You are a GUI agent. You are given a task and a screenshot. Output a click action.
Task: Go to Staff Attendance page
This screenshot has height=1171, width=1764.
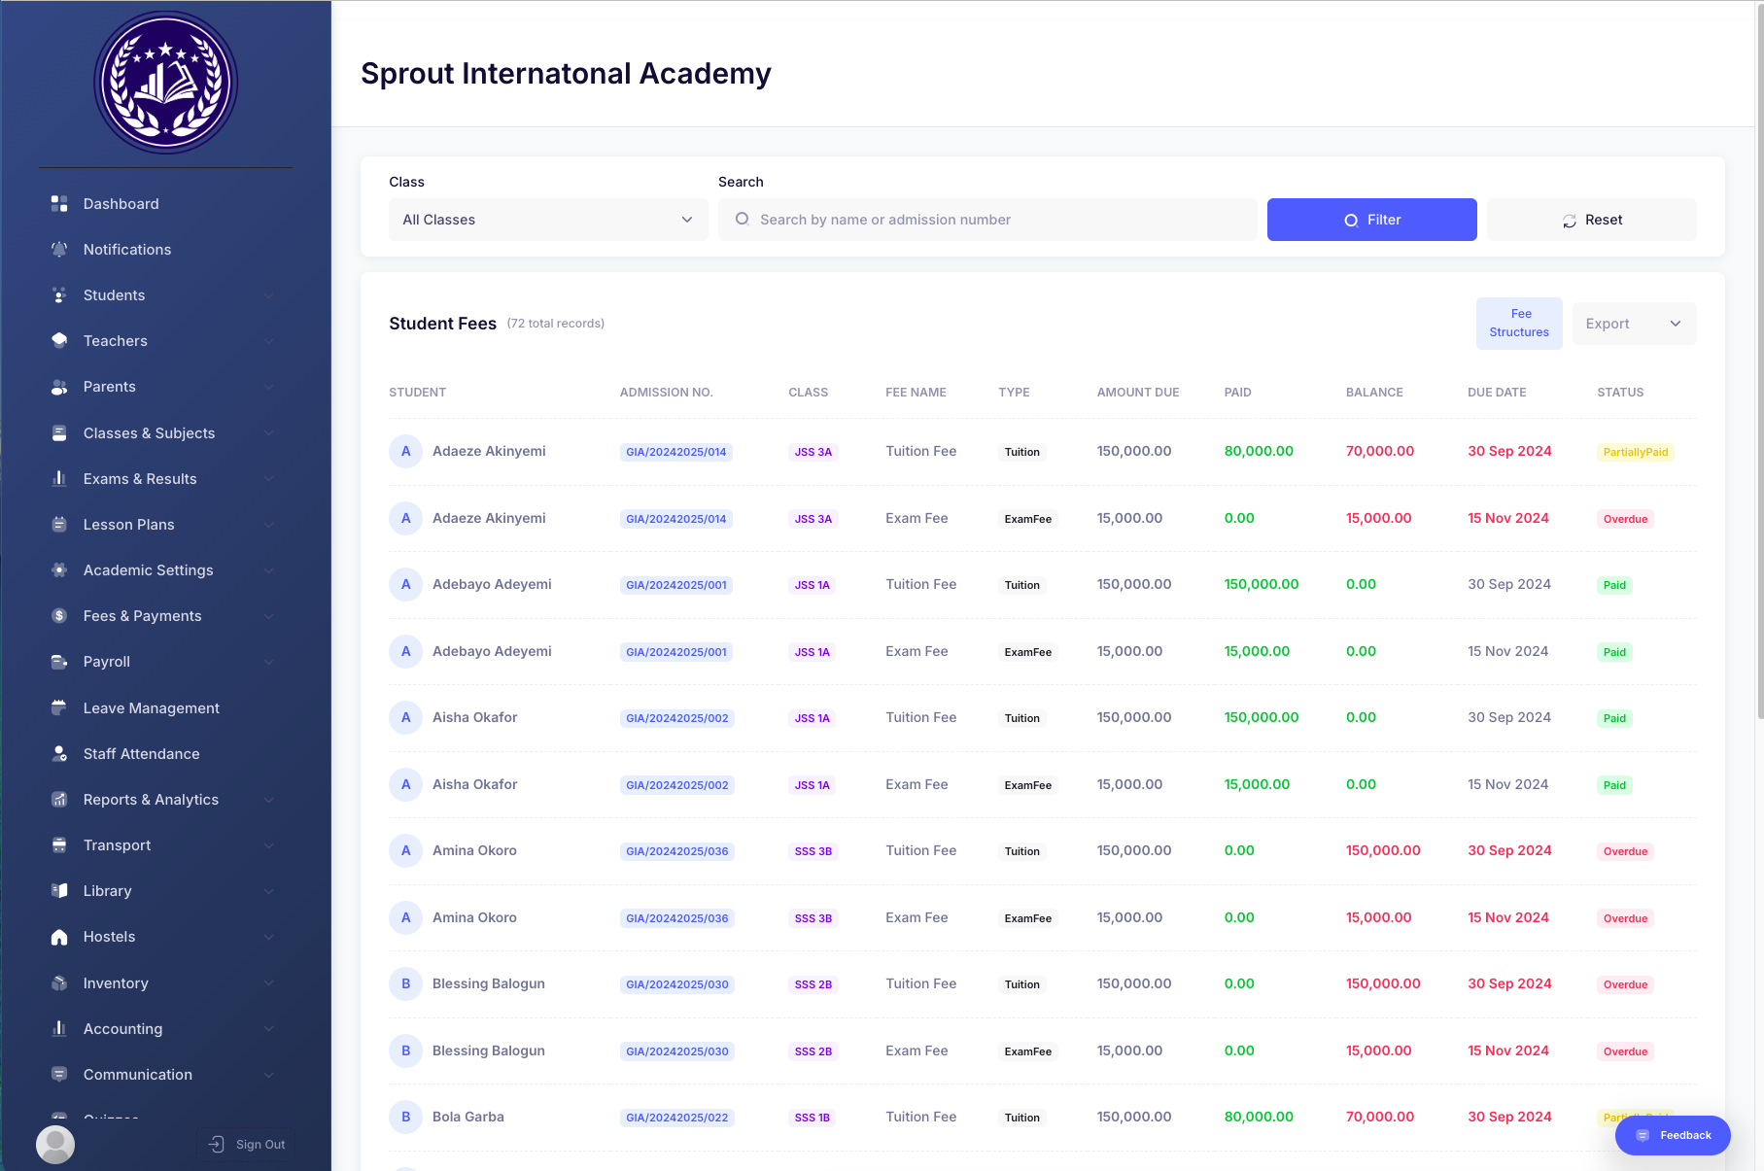click(142, 754)
